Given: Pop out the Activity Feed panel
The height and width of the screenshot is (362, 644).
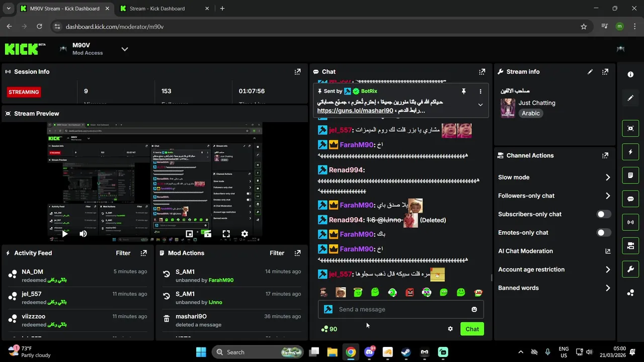Looking at the screenshot, I should point(143,253).
